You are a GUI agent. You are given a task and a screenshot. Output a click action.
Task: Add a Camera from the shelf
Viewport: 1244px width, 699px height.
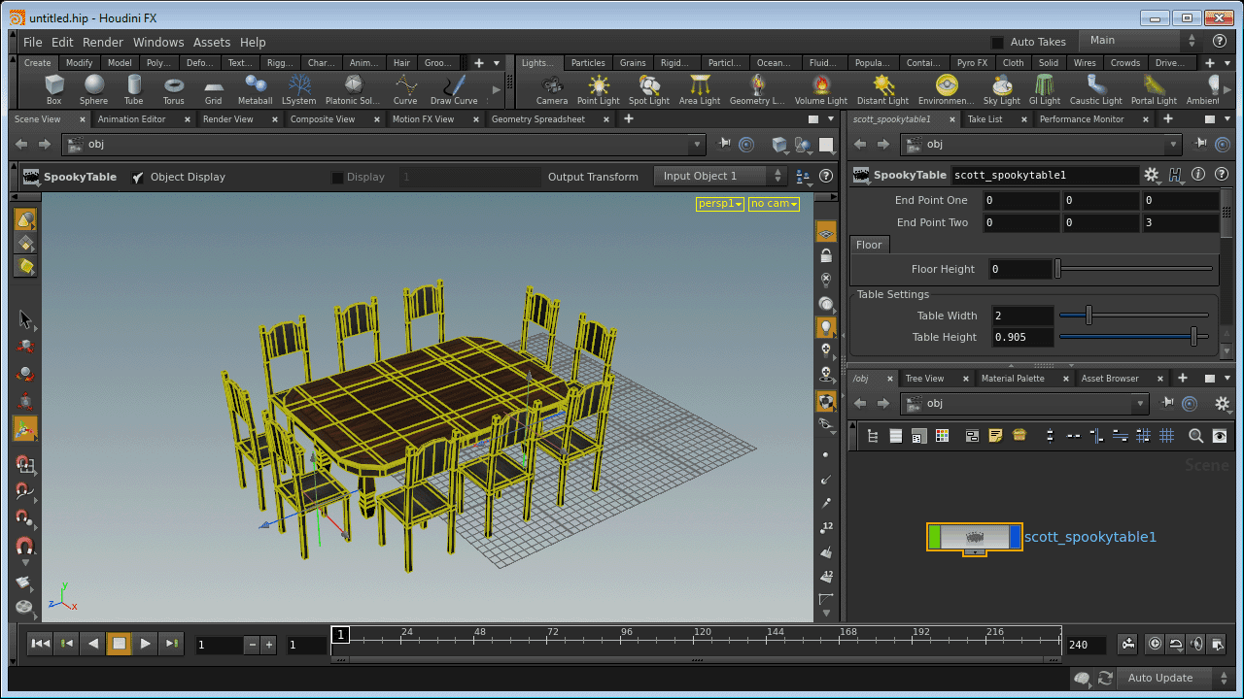tap(552, 89)
